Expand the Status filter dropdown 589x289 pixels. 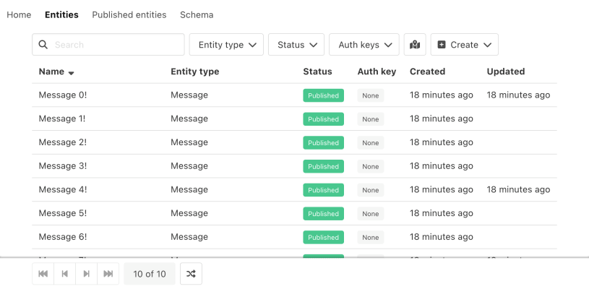pos(296,45)
